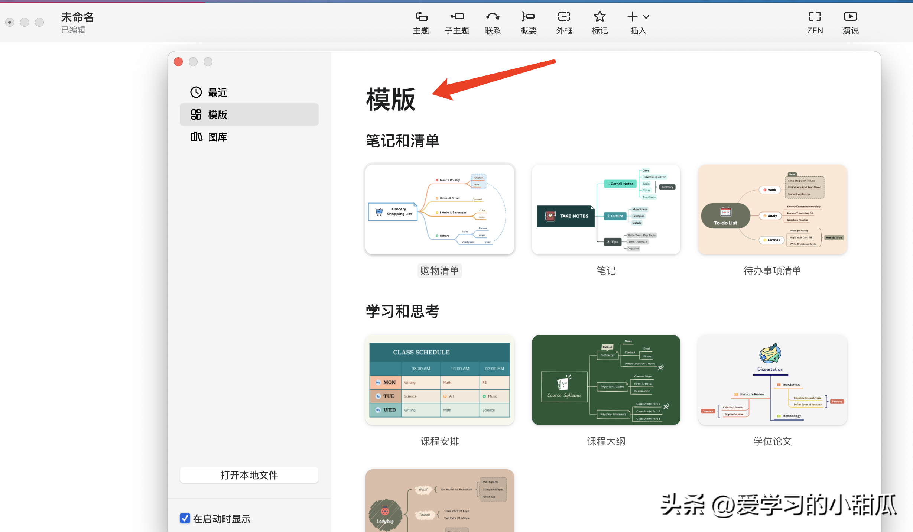Click the 插入 plus icon
The height and width of the screenshot is (532, 913).
[x=632, y=17]
